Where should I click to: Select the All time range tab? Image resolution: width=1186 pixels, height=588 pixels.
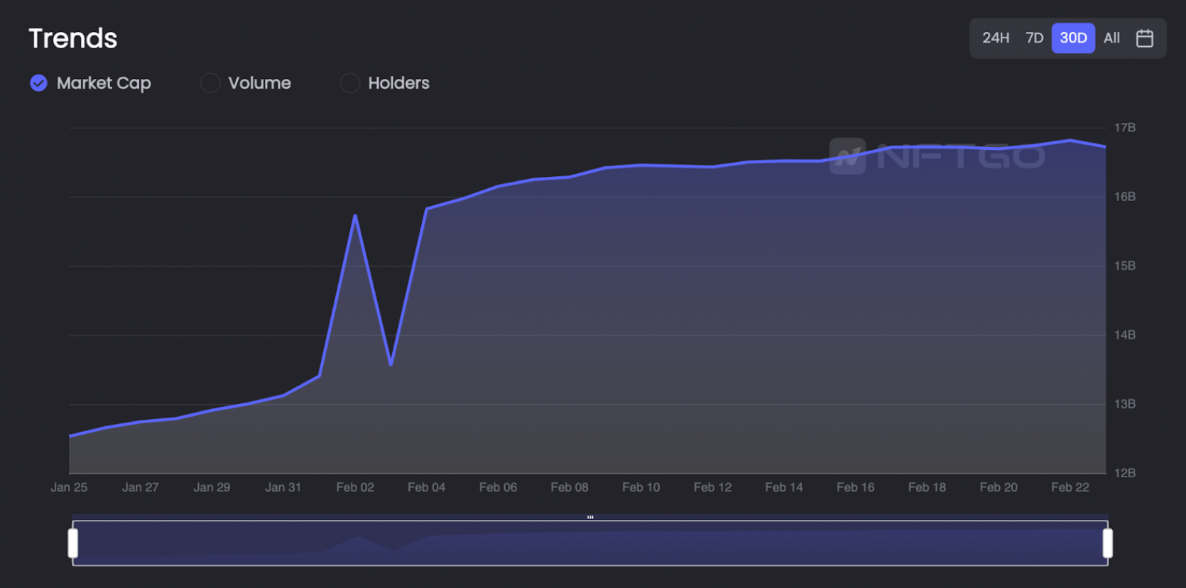click(1111, 38)
